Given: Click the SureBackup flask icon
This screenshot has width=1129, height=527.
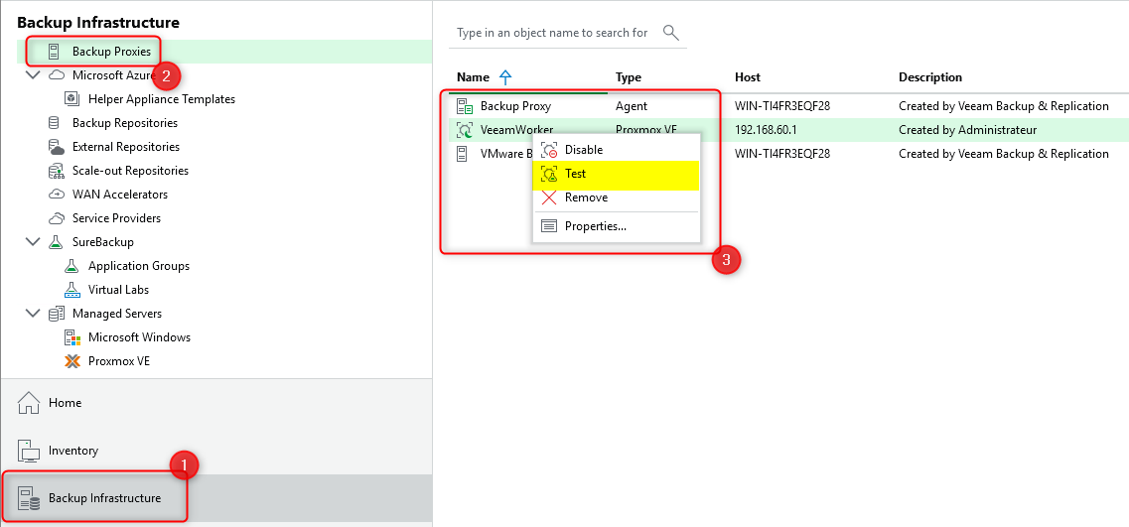Looking at the screenshot, I should point(56,242).
